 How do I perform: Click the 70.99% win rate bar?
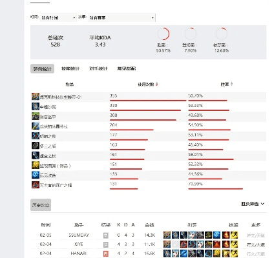click(x=216, y=189)
